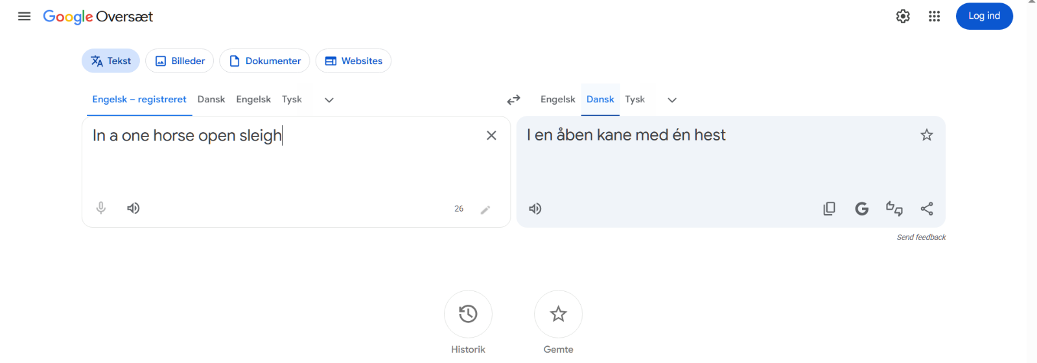Viewport: 1037px width, 363px height.
Task: Open Send feedback link
Action: (x=921, y=237)
